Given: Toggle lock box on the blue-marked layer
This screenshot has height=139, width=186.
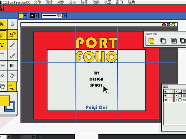Looking at the screenshot, I should 170,96.
